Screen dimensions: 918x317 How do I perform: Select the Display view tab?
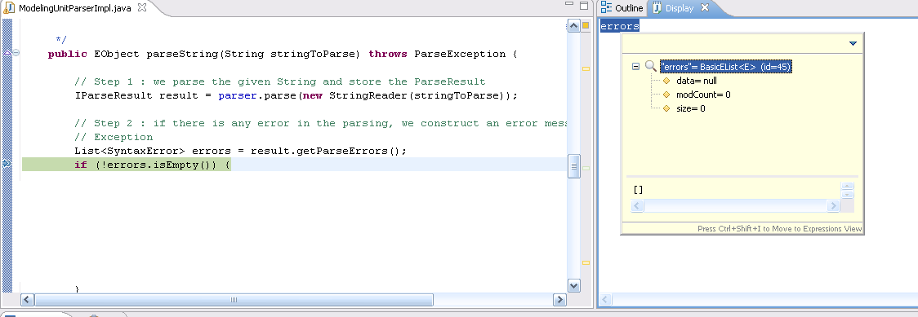pyautogui.click(x=680, y=8)
